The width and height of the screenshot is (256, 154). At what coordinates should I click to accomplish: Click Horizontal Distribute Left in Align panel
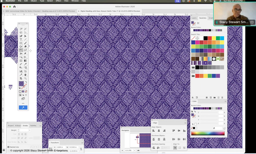click(x=173, y=139)
